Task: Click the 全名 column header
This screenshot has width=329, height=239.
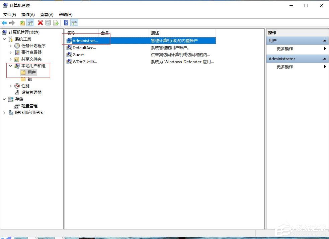Action: tap(104, 32)
